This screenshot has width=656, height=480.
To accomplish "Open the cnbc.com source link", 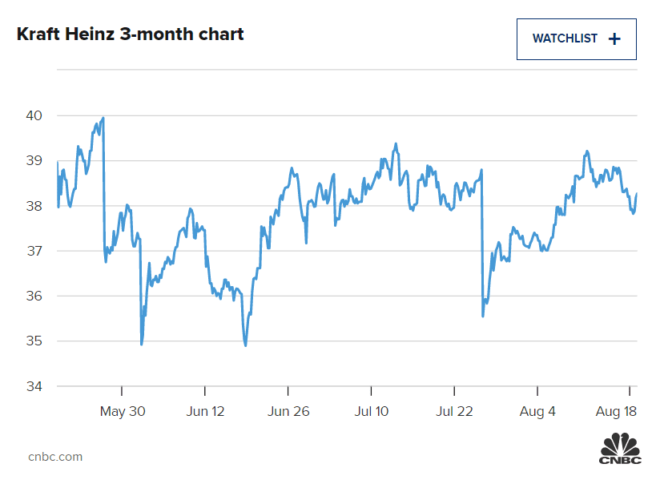I will (x=55, y=457).
